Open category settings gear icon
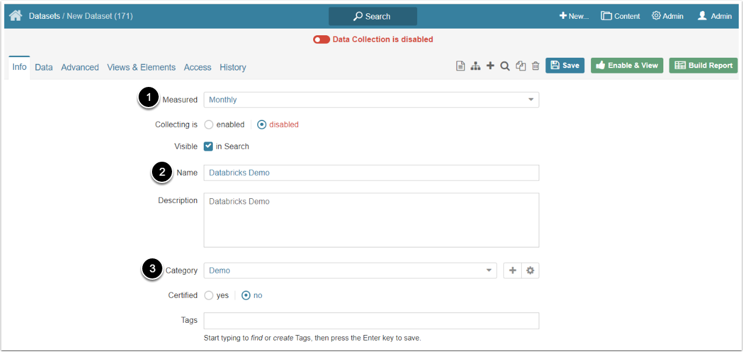743x352 pixels. 530,271
